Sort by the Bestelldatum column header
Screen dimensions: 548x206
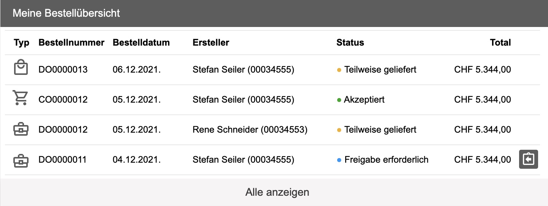tap(141, 43)
